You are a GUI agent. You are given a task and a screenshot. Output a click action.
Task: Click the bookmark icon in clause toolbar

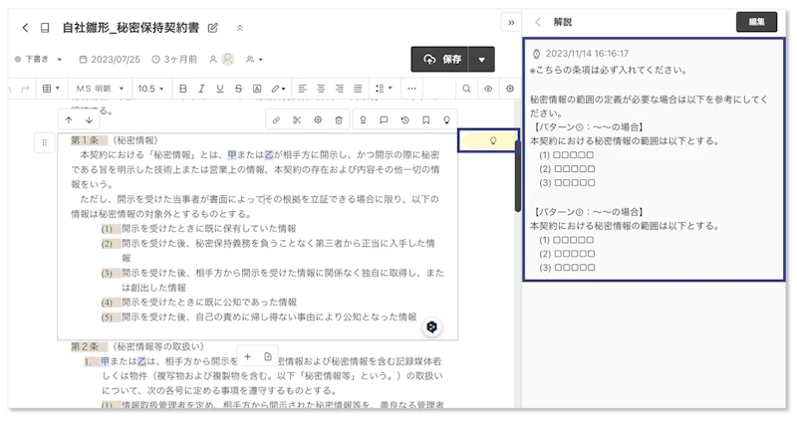pyautogui.click(x=426, y=120)
